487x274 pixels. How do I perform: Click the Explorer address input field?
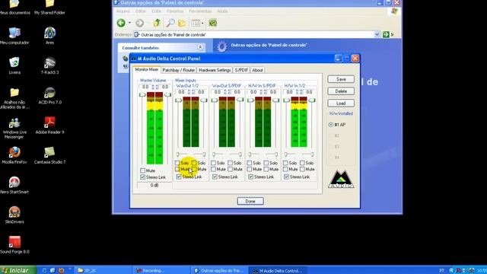pyautogui.click(x=253, y=35)
